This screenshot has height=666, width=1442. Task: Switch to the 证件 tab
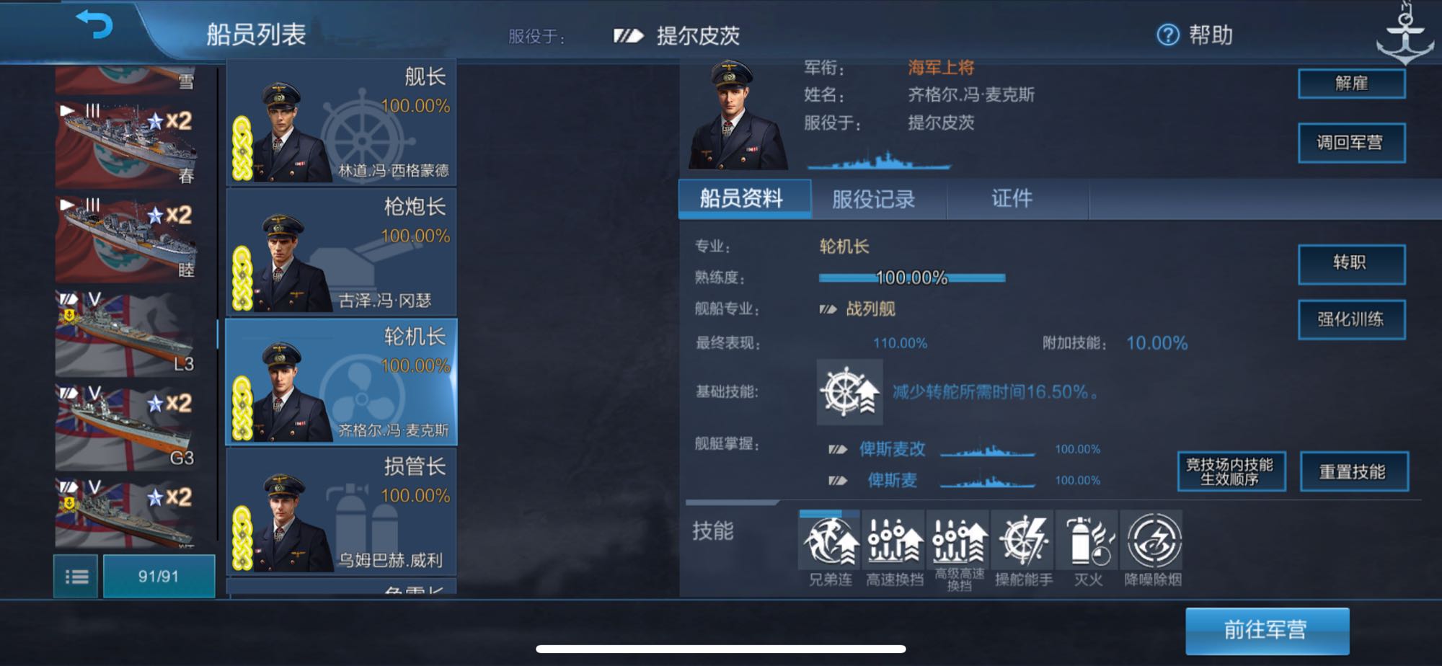(1012, 199)
